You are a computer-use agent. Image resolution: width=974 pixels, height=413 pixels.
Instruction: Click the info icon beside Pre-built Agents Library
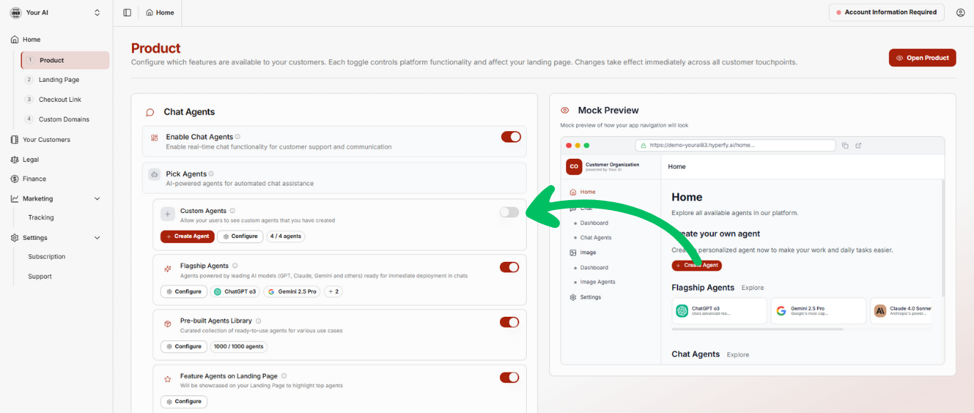[x=258, y=321]
